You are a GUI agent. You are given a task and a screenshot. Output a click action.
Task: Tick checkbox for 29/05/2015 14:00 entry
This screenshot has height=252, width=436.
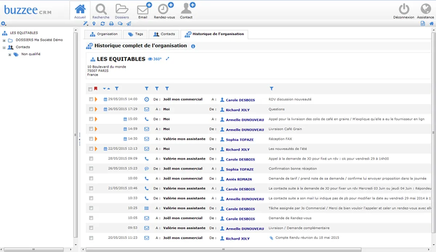tap(91, 99)
